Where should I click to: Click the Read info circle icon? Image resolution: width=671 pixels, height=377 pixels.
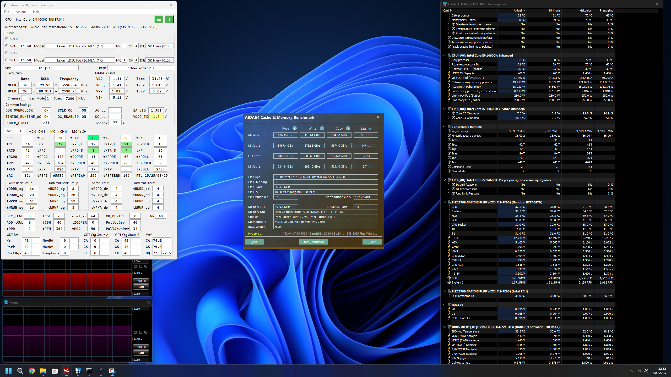[295, 128]
